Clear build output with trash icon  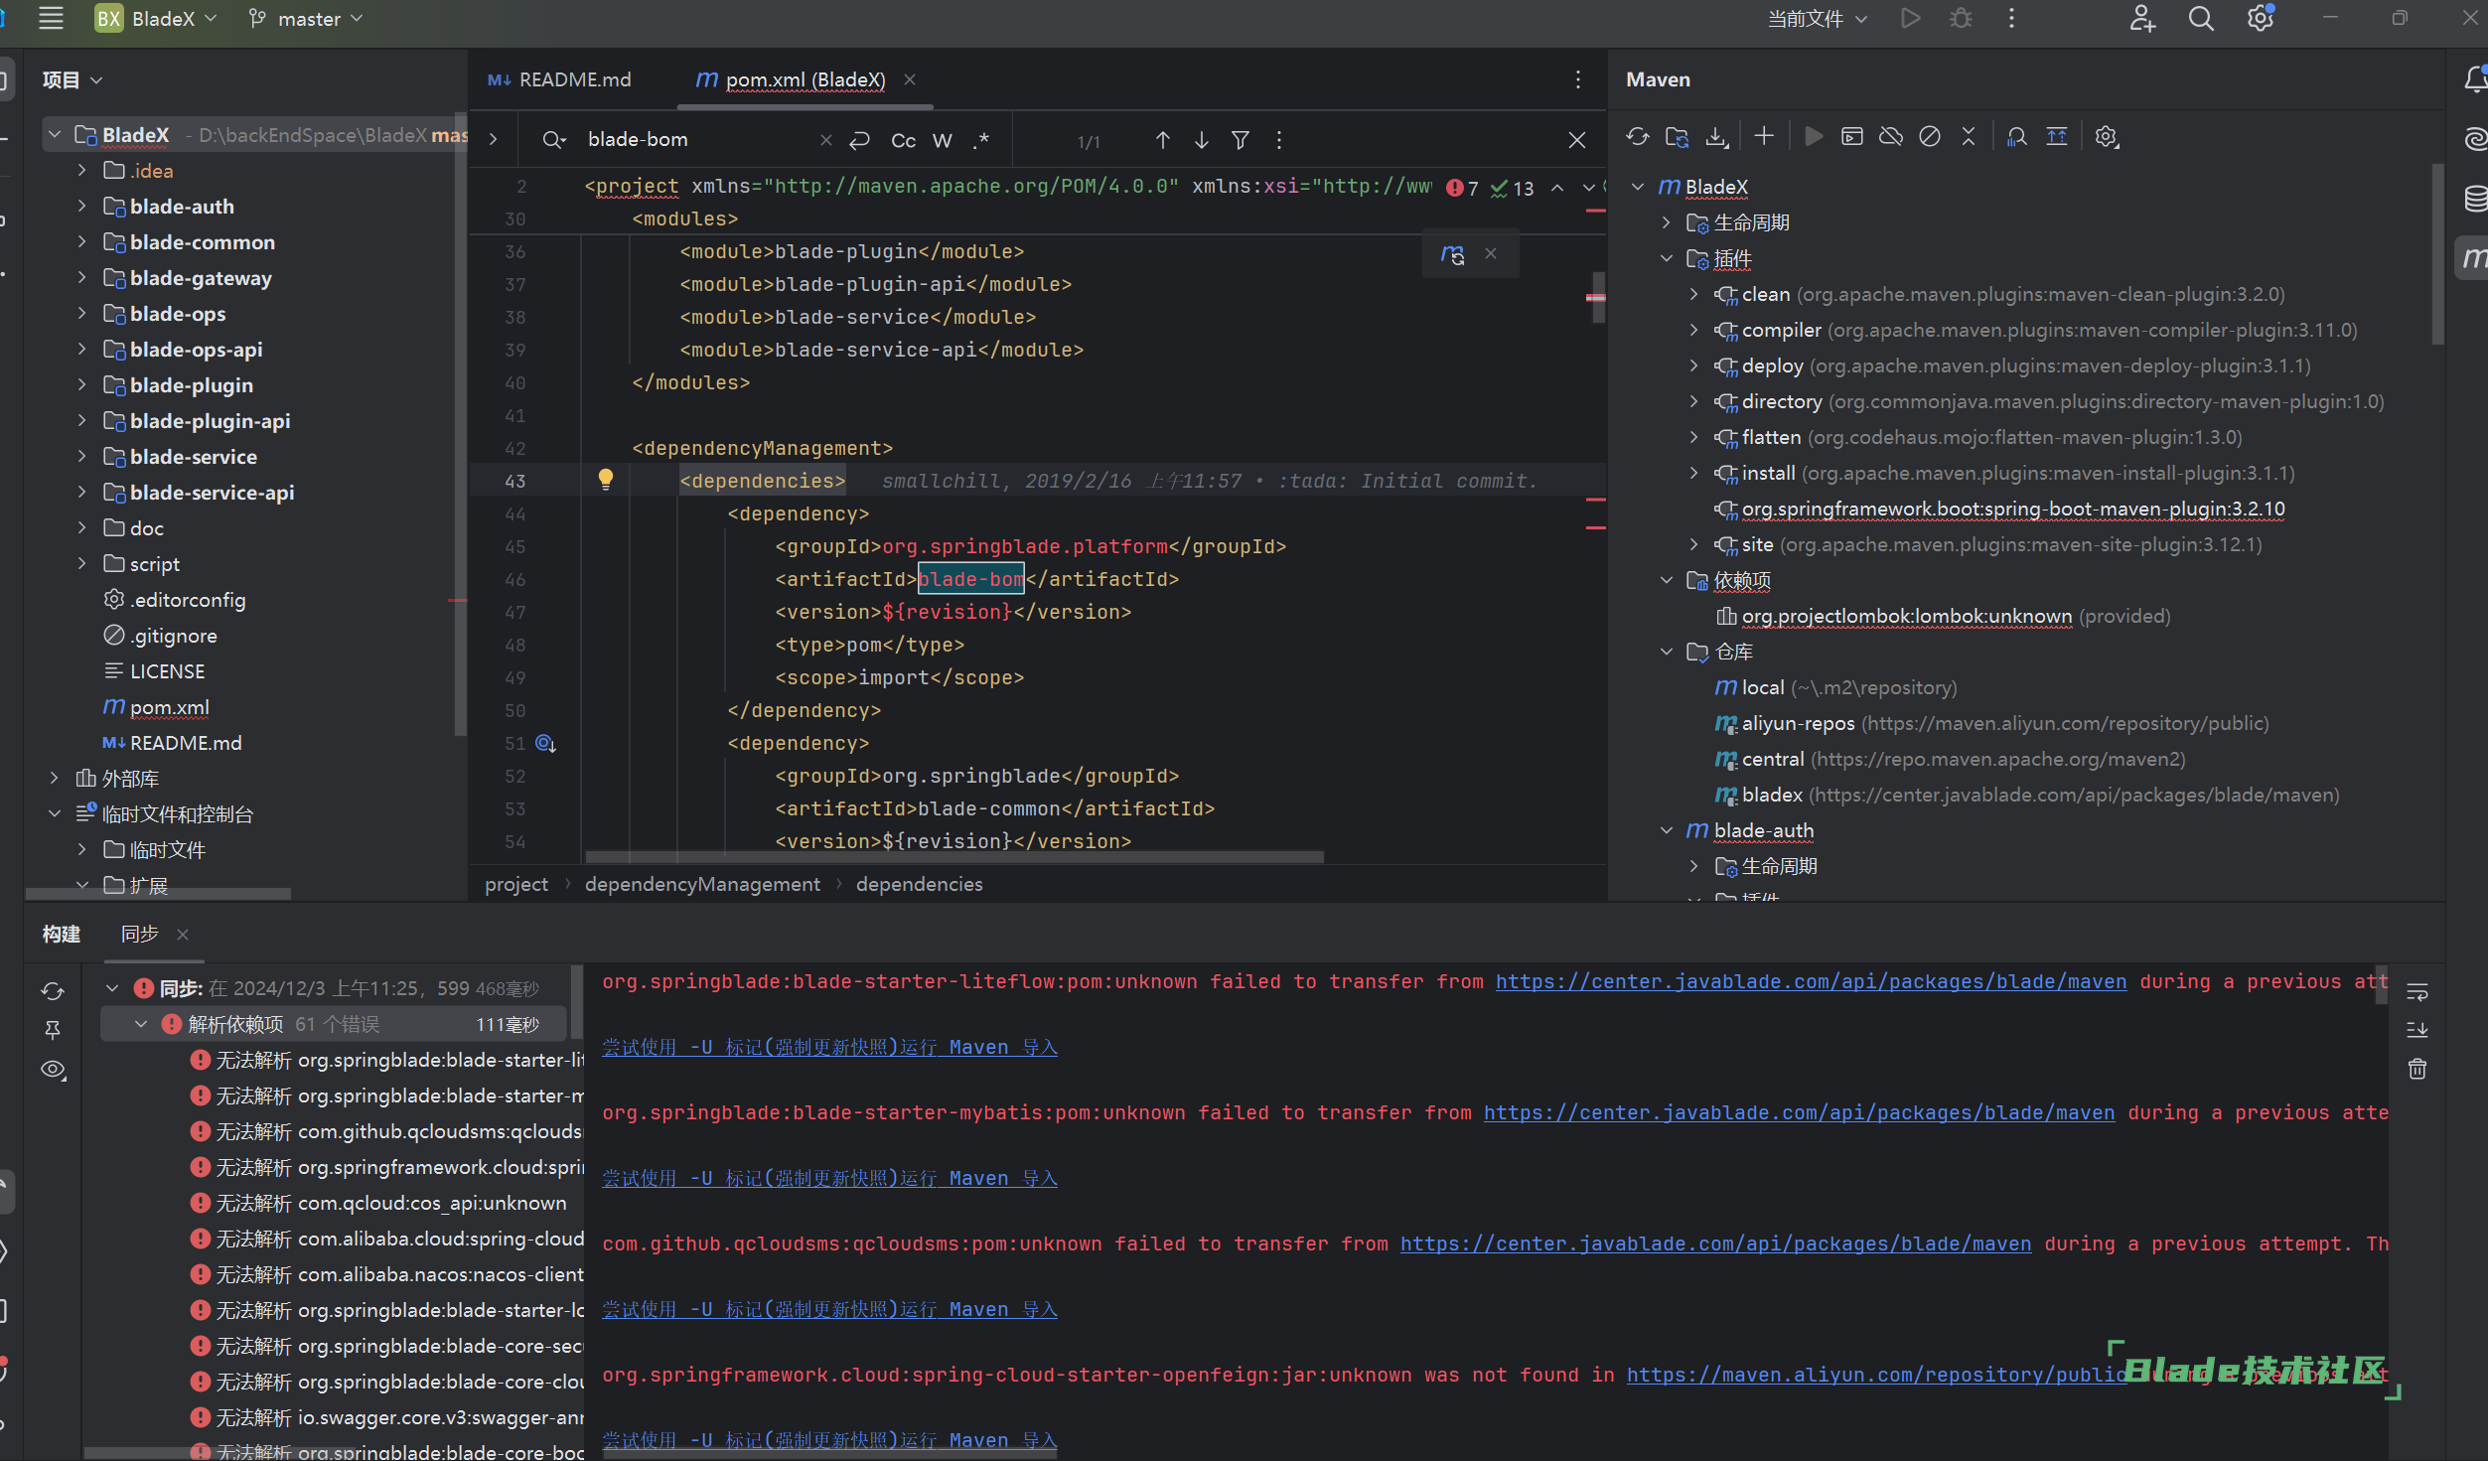point(2417,1070)
